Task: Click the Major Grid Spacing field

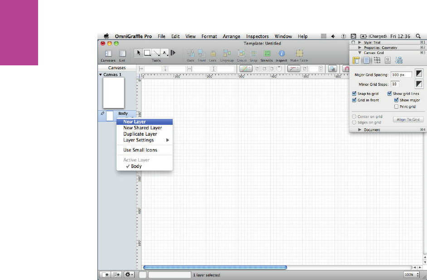Action: 401,75
